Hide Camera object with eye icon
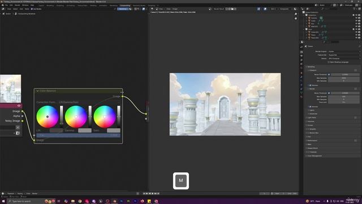Image resolution: width=362 pixels, height=204 pixels. [x=356, y=18]
